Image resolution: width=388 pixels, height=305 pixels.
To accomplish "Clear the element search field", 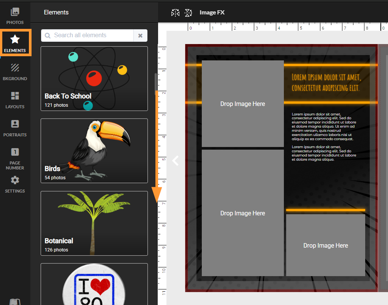I will (x=140, y=35).
